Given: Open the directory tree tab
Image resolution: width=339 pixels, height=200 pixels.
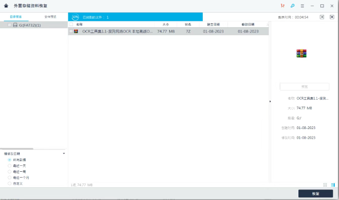Looking at the screenshot, I should point(16,17).
